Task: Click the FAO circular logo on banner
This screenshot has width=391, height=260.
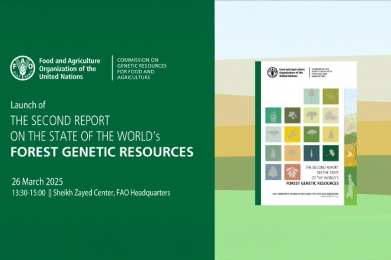Action: coord(23,68)
